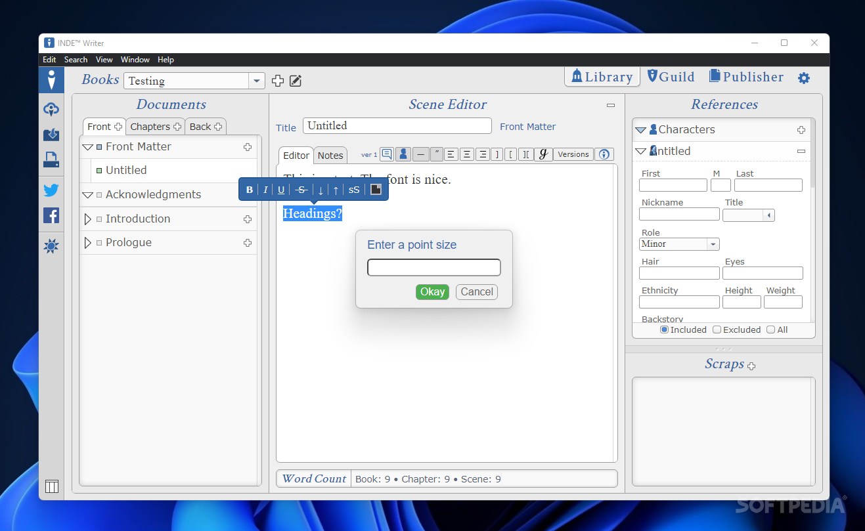Expand the Introduction section

[x=87, y=219]
